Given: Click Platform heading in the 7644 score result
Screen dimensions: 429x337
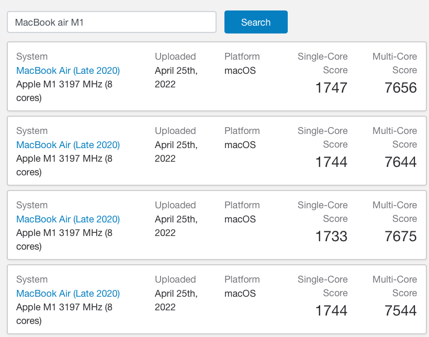Looking at the screenshot, I should point(242,131).
